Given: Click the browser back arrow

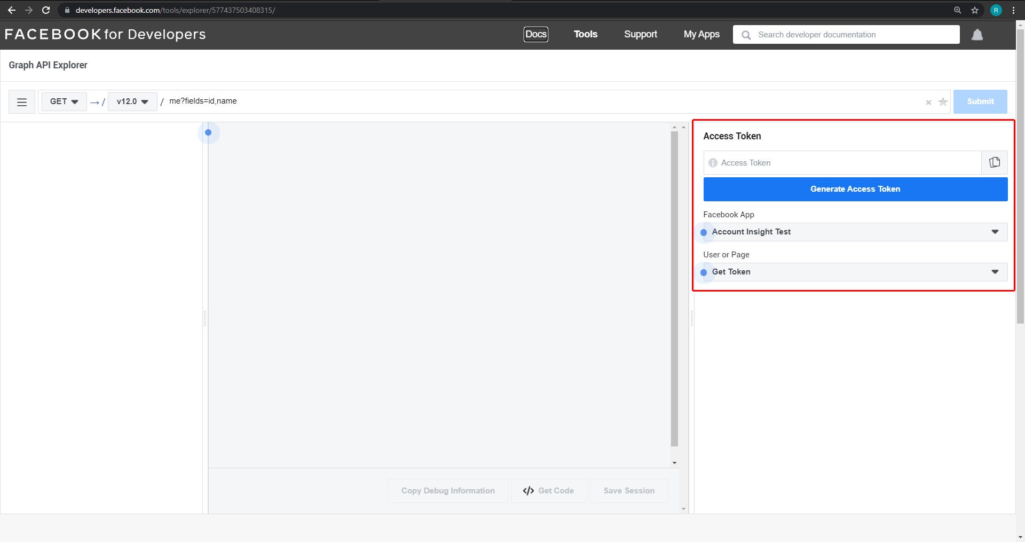Looking at the screenshot, I should click(11, 10).
